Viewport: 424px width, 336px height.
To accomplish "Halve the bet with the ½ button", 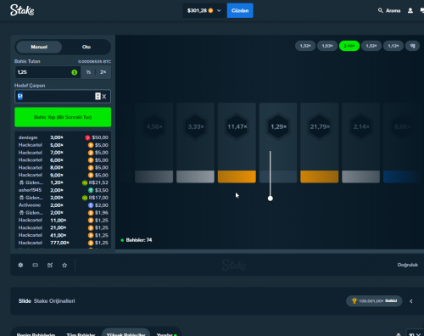I will pos(88,72).
